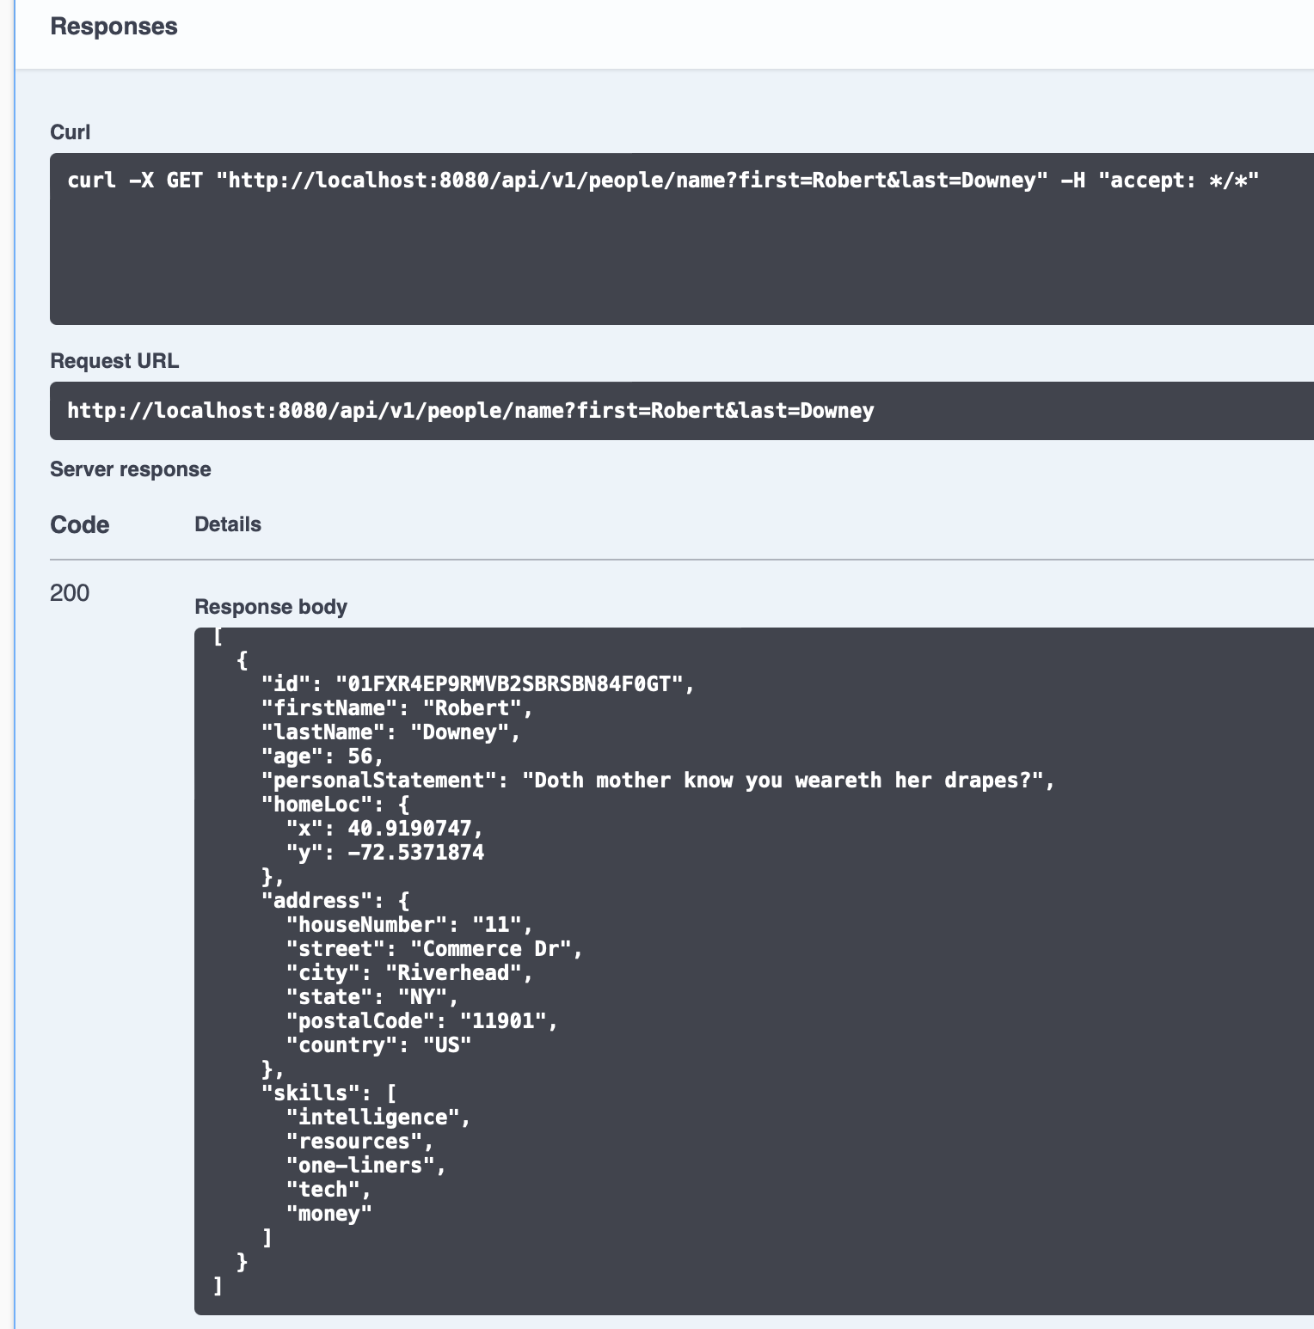Click the postalCode value "11901"

(503, 1021)
